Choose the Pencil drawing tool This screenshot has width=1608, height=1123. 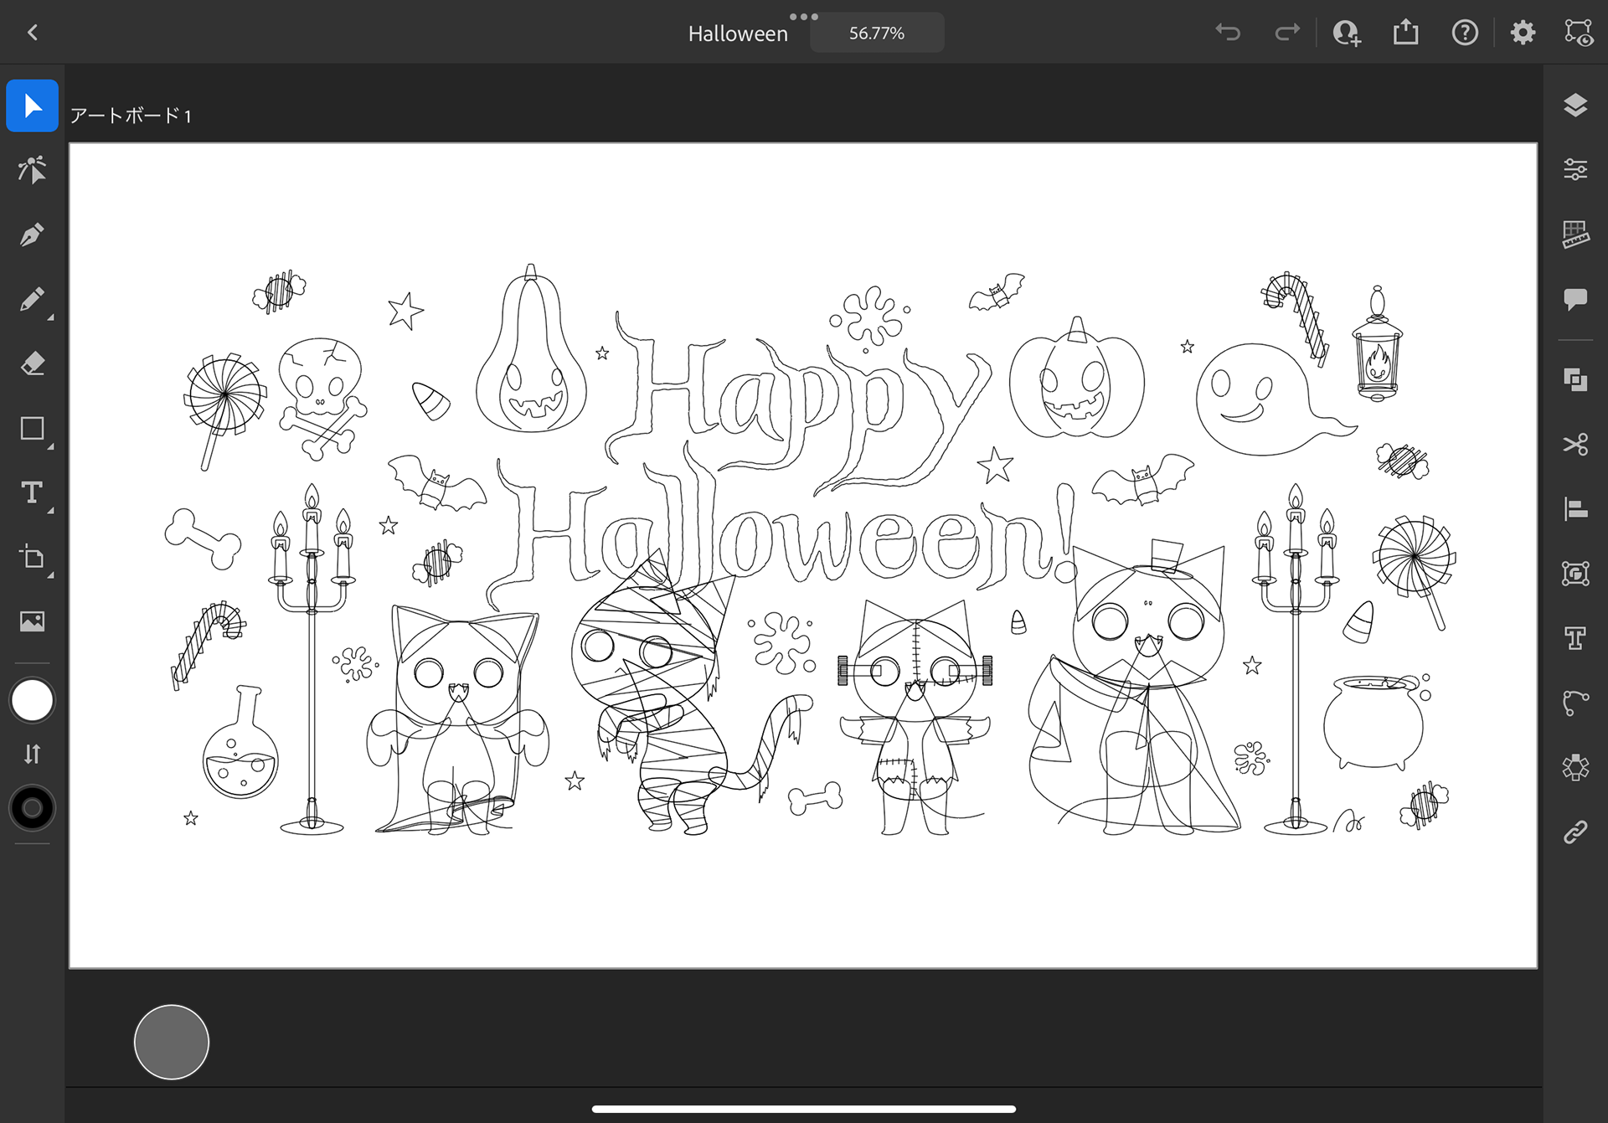32,299
